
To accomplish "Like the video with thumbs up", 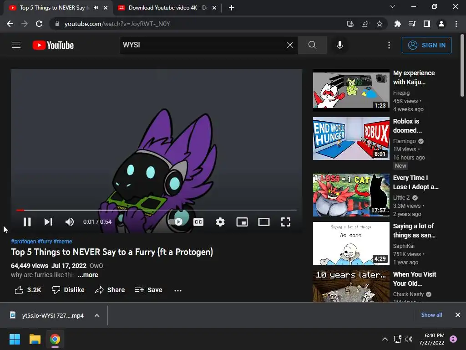I will [28, 290].
